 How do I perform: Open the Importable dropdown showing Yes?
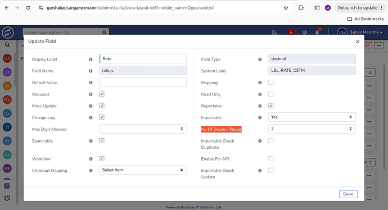(x=312, y=117)
